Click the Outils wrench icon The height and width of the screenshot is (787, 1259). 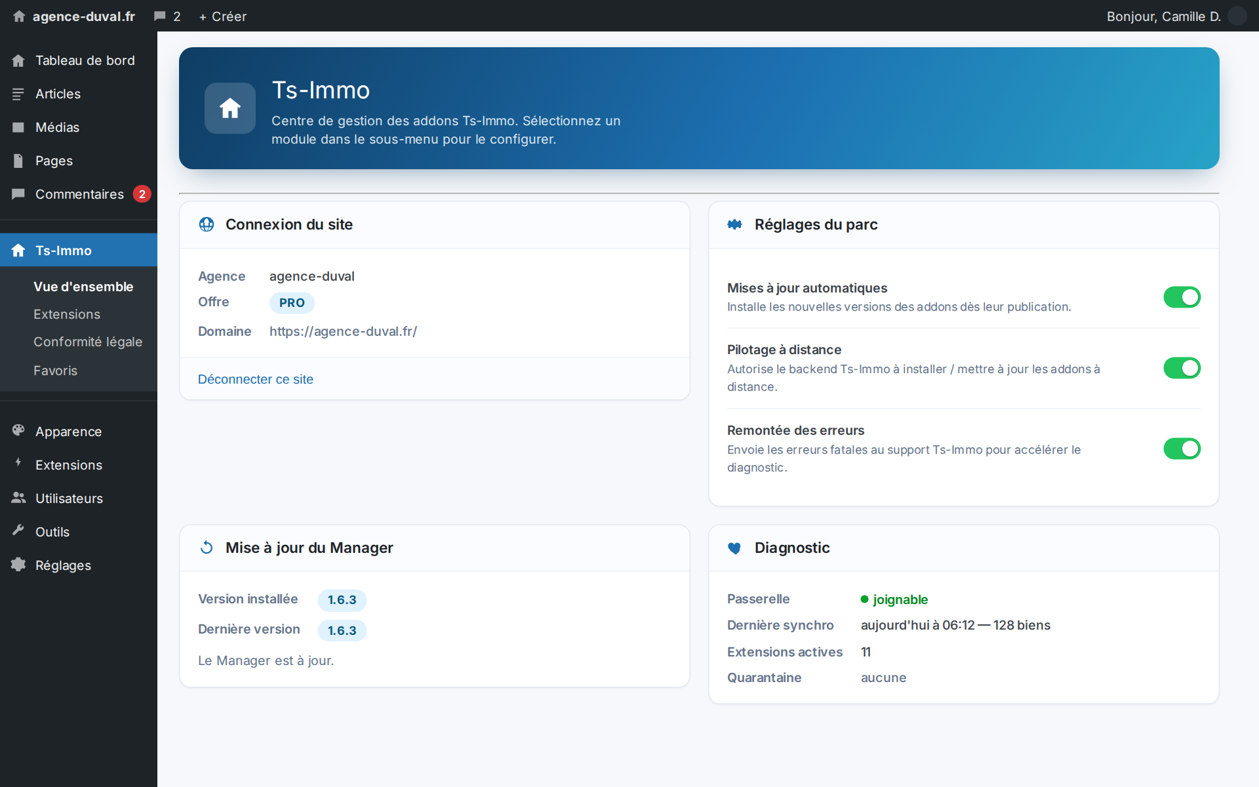(18, 531)
